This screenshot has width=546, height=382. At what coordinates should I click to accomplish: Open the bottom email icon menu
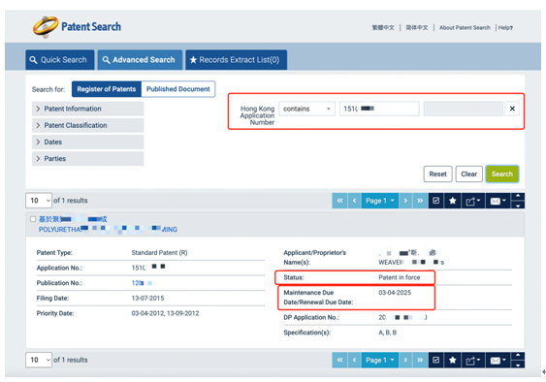pos(498,360)
